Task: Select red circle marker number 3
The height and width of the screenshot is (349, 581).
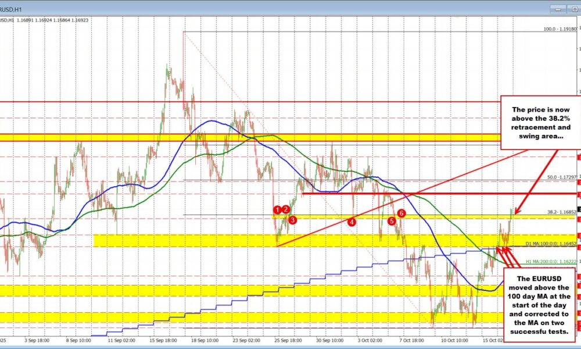Action: coord(293,219)
